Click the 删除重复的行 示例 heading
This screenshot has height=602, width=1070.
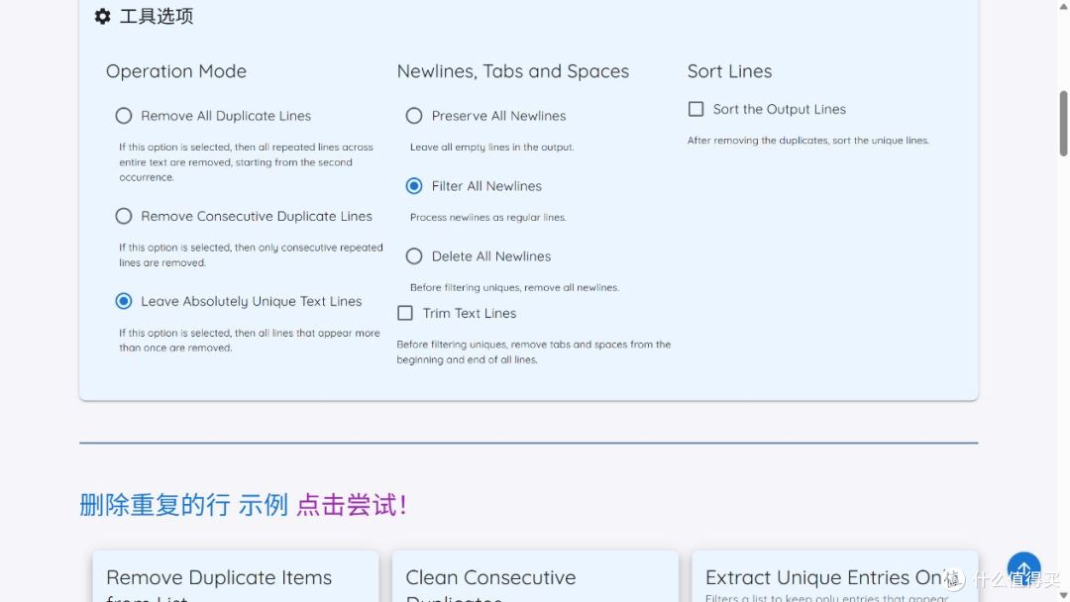point(183,505)
